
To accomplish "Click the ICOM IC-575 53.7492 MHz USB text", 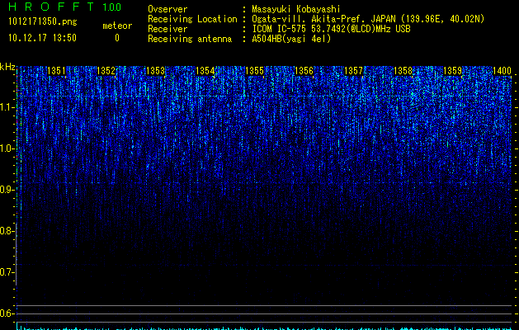I will pyautogui.click(x=331, y=29).
